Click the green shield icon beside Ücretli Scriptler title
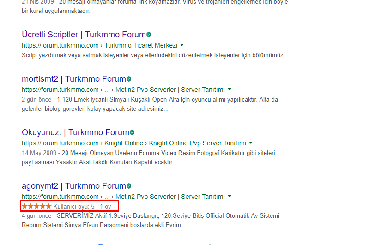Image resolution: width=381 pixels, height=245 pixels. pyautogui.click(x=149, y=35)
